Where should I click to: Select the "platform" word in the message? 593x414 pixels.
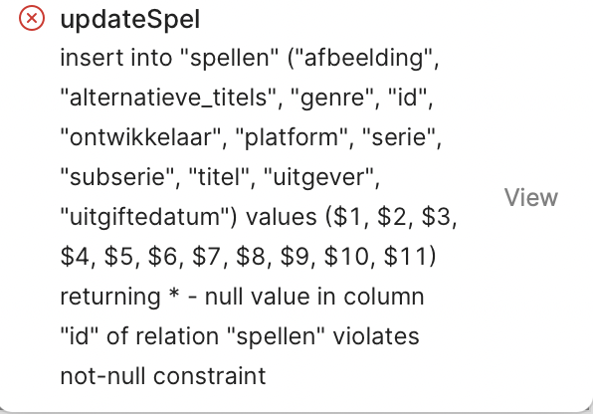tap(292, 137)
